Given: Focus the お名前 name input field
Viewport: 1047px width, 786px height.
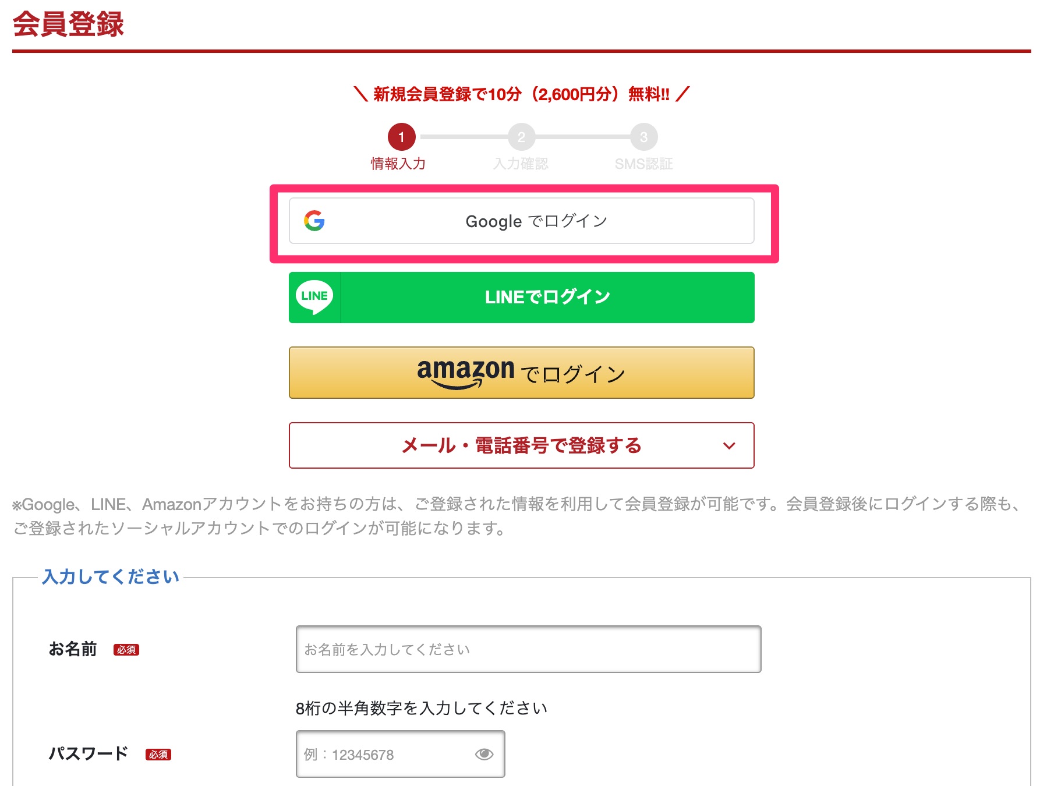Looking at the screenshot, I should [x=528, y=649].
